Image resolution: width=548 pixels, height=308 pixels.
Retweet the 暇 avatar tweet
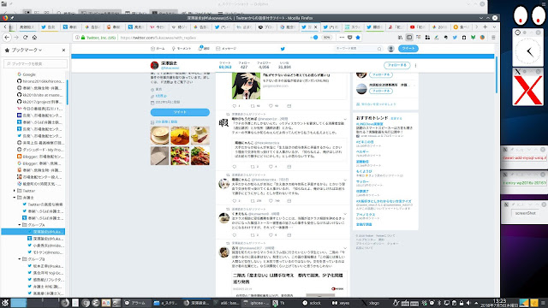point(253,167)
